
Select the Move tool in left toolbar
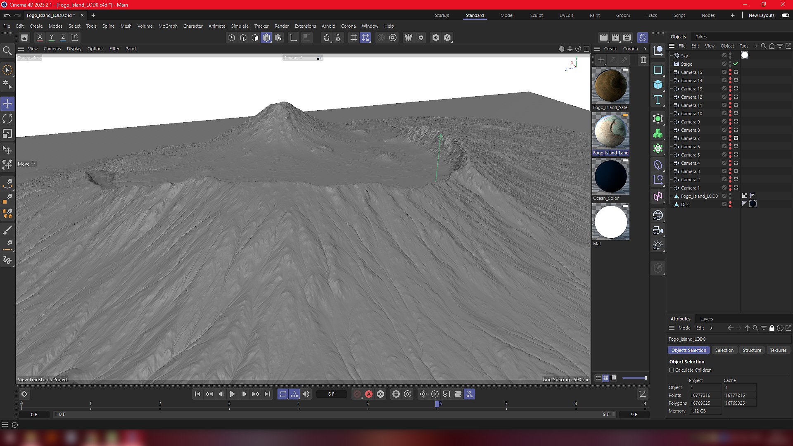pyautogui.click(x=7, y=103)
